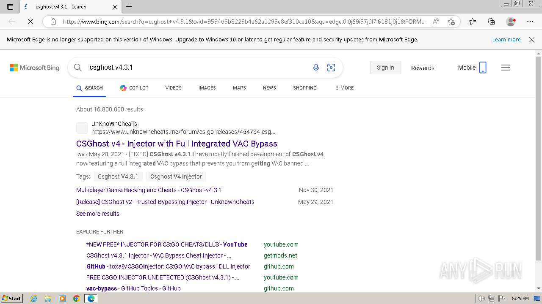Viewport: 542px width, 304px height.
Task: Select the Csghost V4.3.1 tag
Action: coord(118,176)
